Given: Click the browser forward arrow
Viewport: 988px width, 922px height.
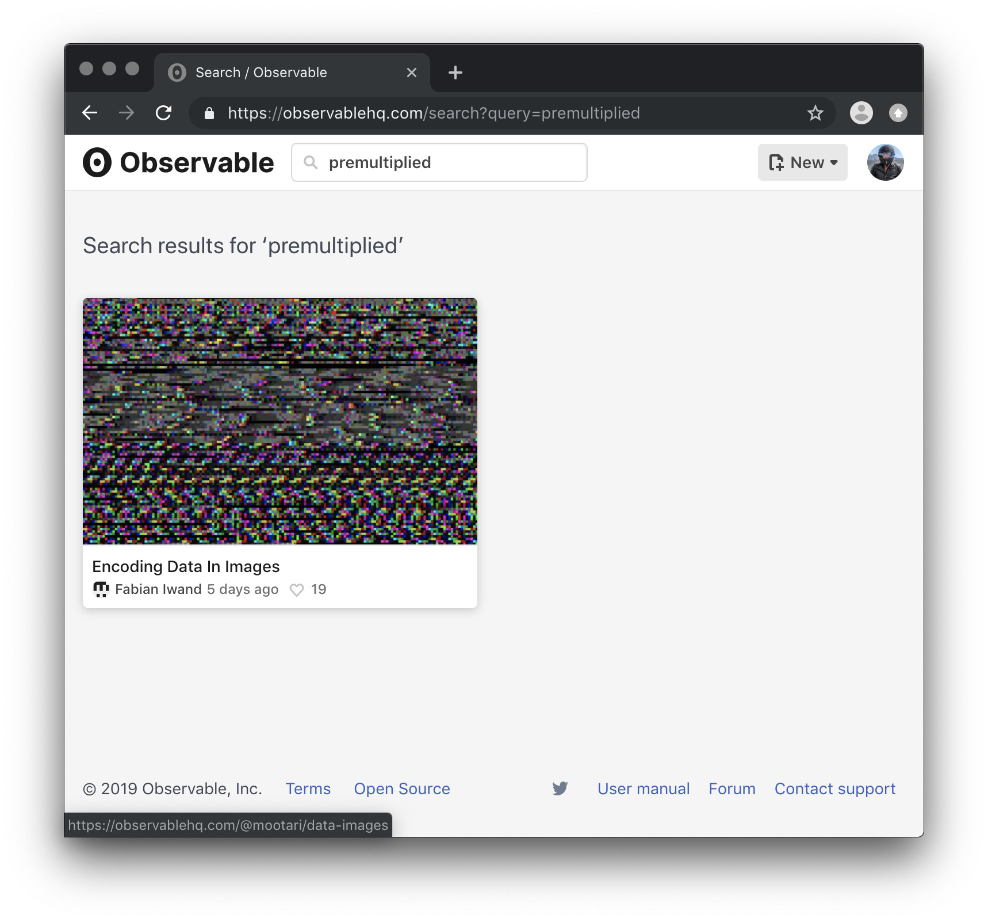Looking at the screenshot, I should coord(127,113).
